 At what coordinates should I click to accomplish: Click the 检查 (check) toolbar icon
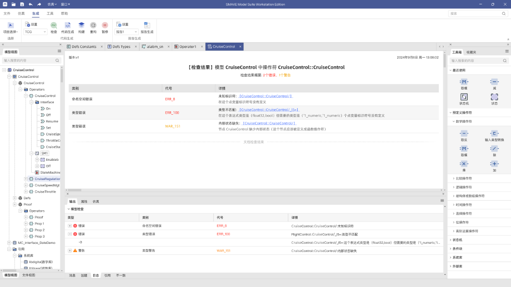54,25
